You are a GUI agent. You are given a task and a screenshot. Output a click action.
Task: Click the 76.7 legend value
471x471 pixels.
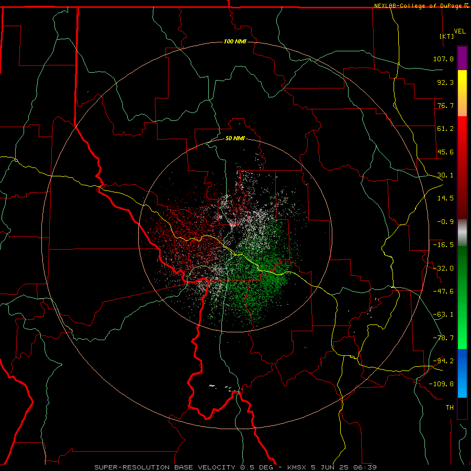(445, 105)
